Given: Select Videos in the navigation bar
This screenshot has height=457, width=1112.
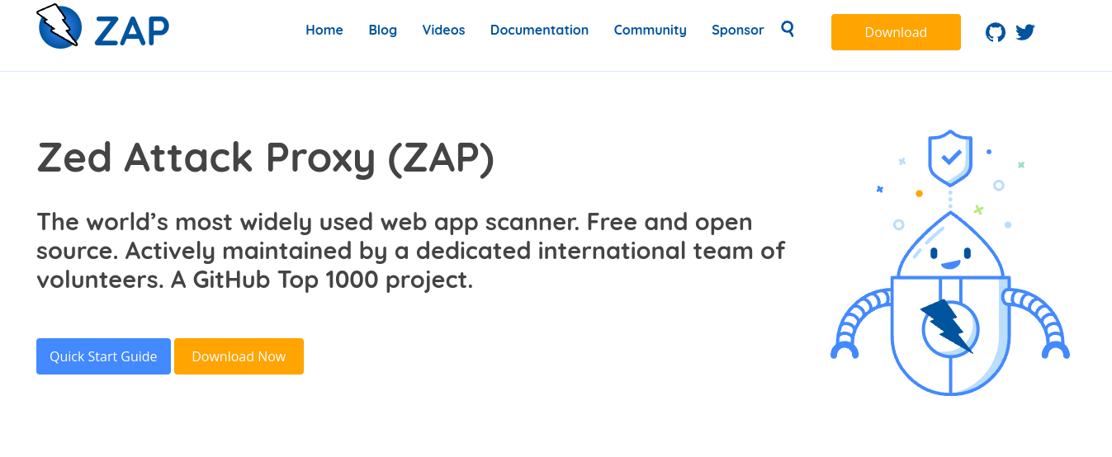Looking at the screenshot, I should tap(443, 30).
